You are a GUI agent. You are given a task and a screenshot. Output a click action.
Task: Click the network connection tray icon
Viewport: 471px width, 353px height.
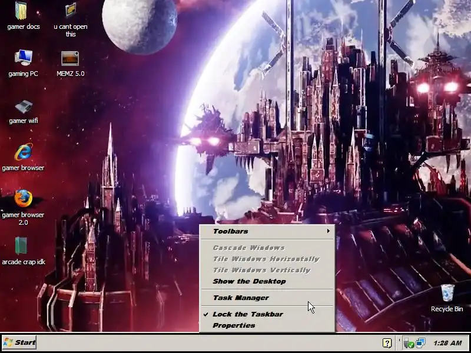point(420,343)
